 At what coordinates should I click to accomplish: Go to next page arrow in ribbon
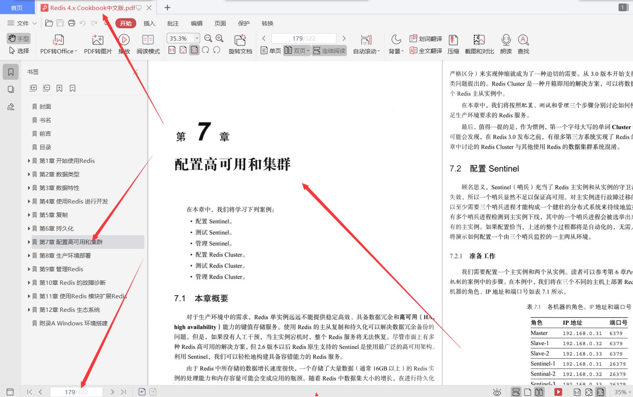pyautogui.click(x=344, y=38)
